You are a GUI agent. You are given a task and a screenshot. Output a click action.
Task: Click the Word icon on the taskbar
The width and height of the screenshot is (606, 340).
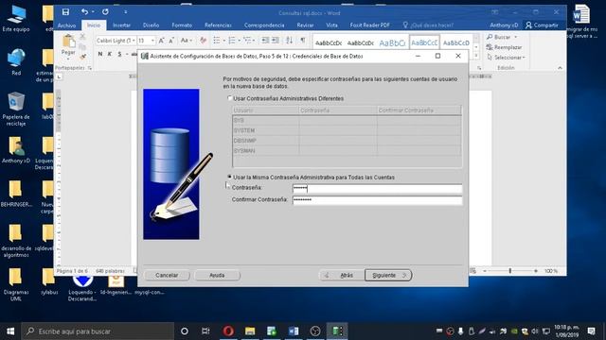coord(294,331)
